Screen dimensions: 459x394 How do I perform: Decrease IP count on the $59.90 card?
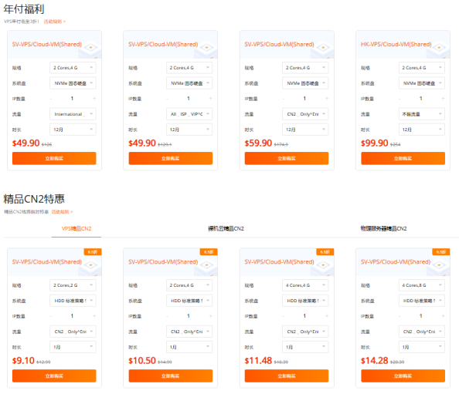(284, 99)
